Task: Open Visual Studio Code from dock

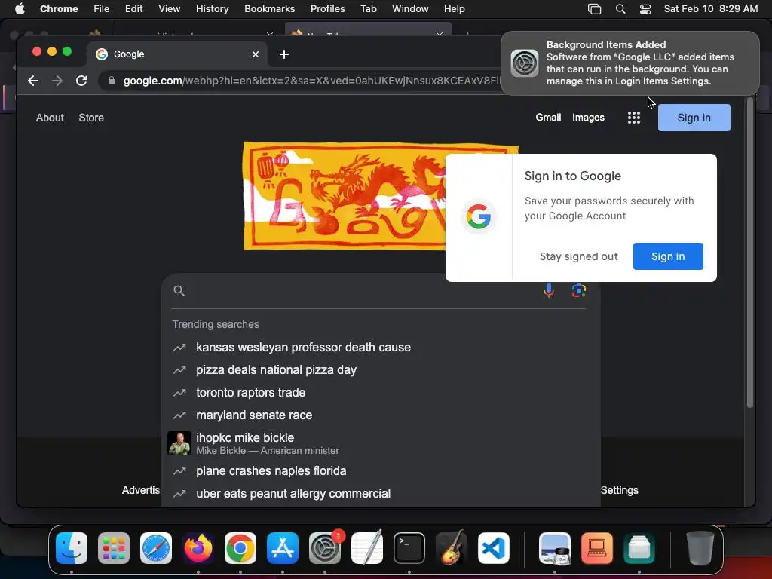Action: (x=494, y=548)
